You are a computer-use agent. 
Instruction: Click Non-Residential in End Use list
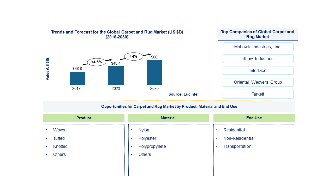(239, 138)
